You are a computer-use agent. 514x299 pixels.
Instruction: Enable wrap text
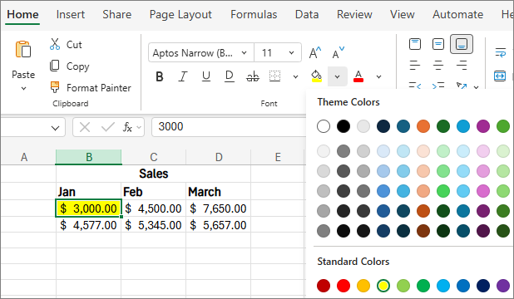coord(500,52)
